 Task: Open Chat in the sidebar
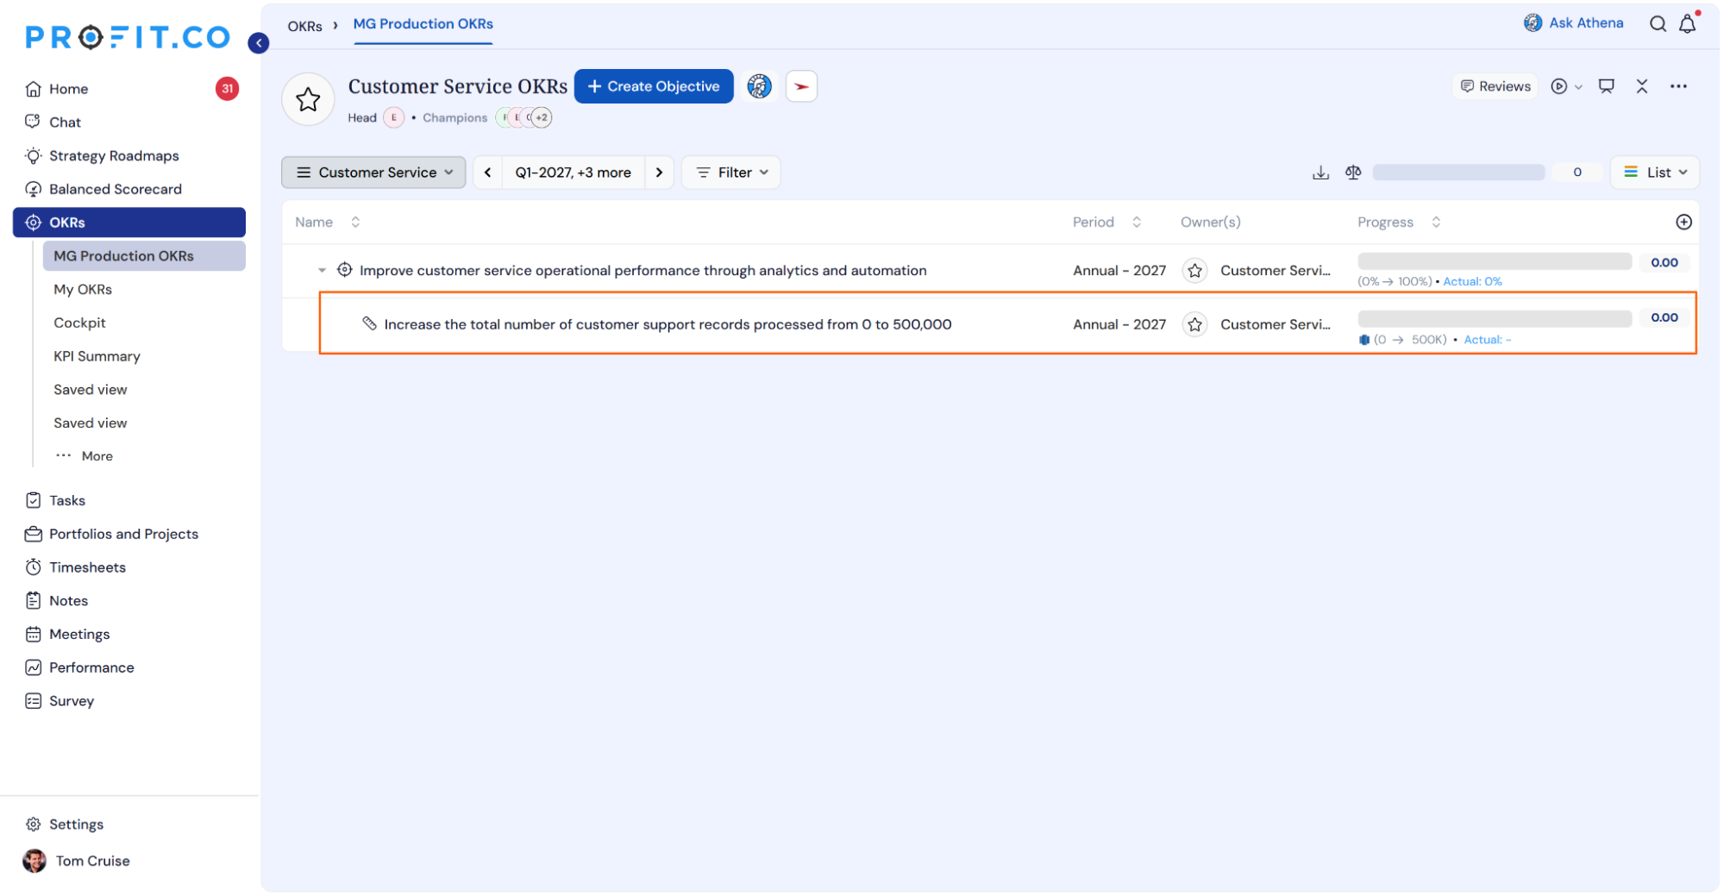tap(65, 122)
